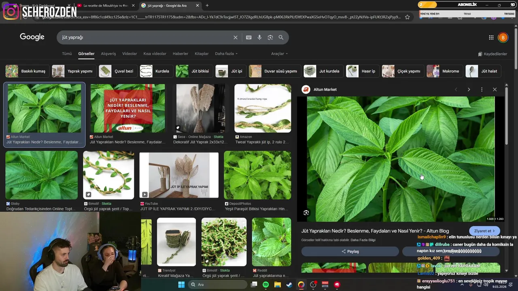The height and width of the screenshot is (291, 518).
Task: Filter by Çiçek yapımı chip
Action: click(x=403, y=71)
